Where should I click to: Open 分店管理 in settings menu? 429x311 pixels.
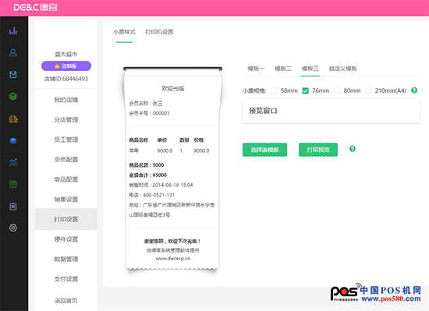click(66, 120)
